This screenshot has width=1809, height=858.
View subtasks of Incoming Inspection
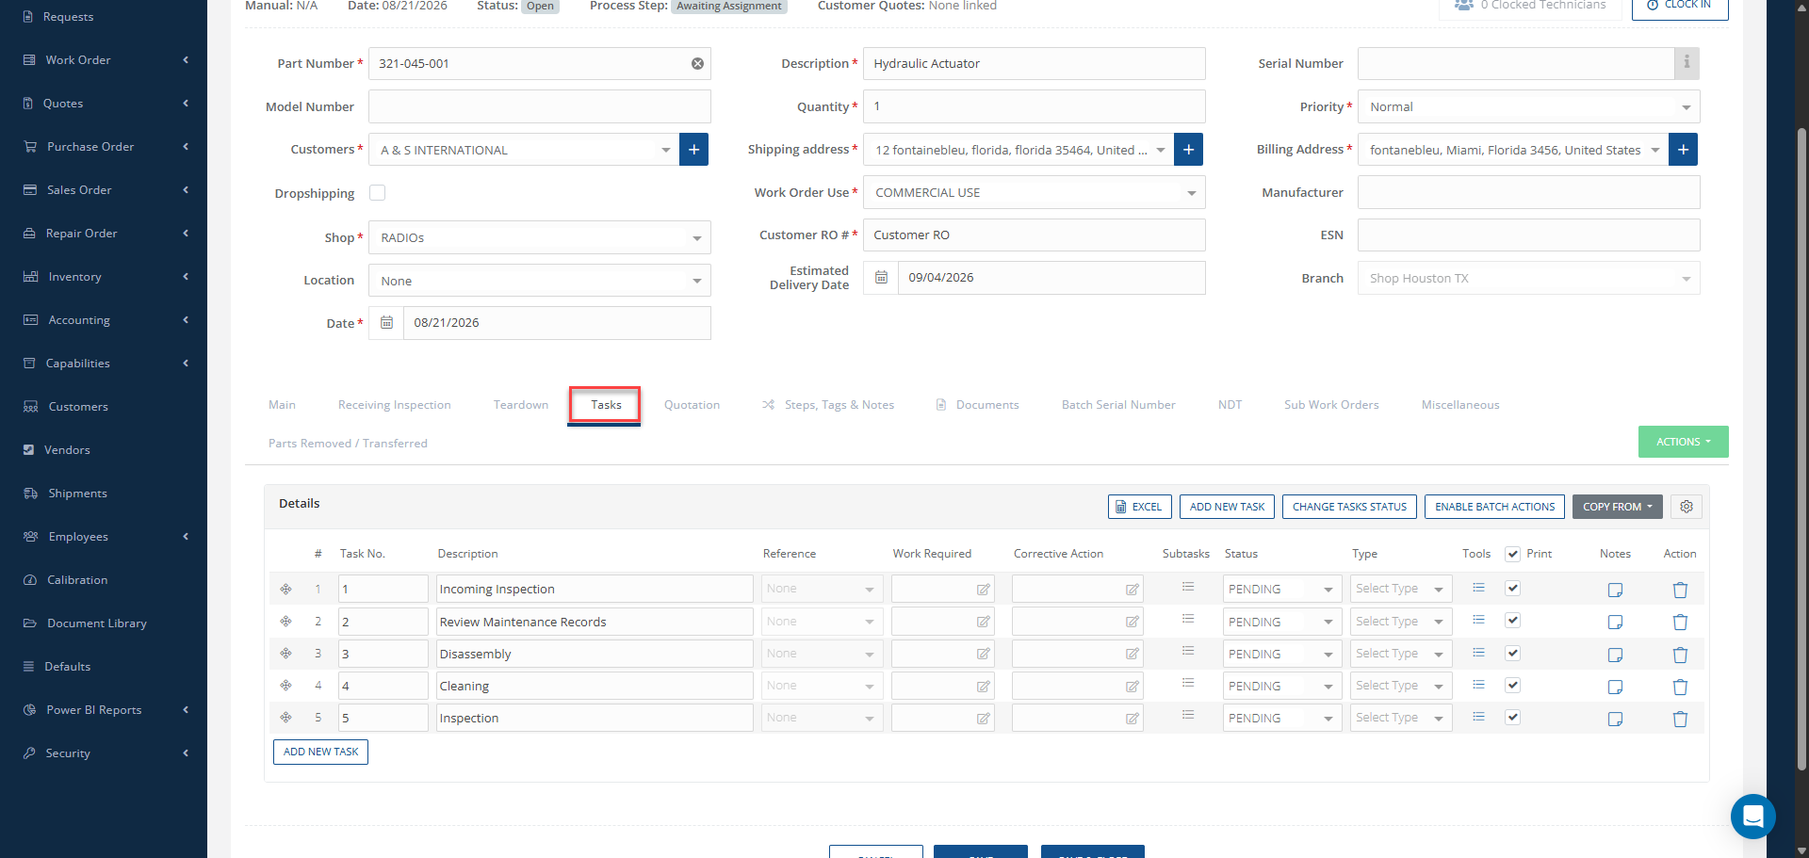pyautogui.click(x=1188, y=587)
